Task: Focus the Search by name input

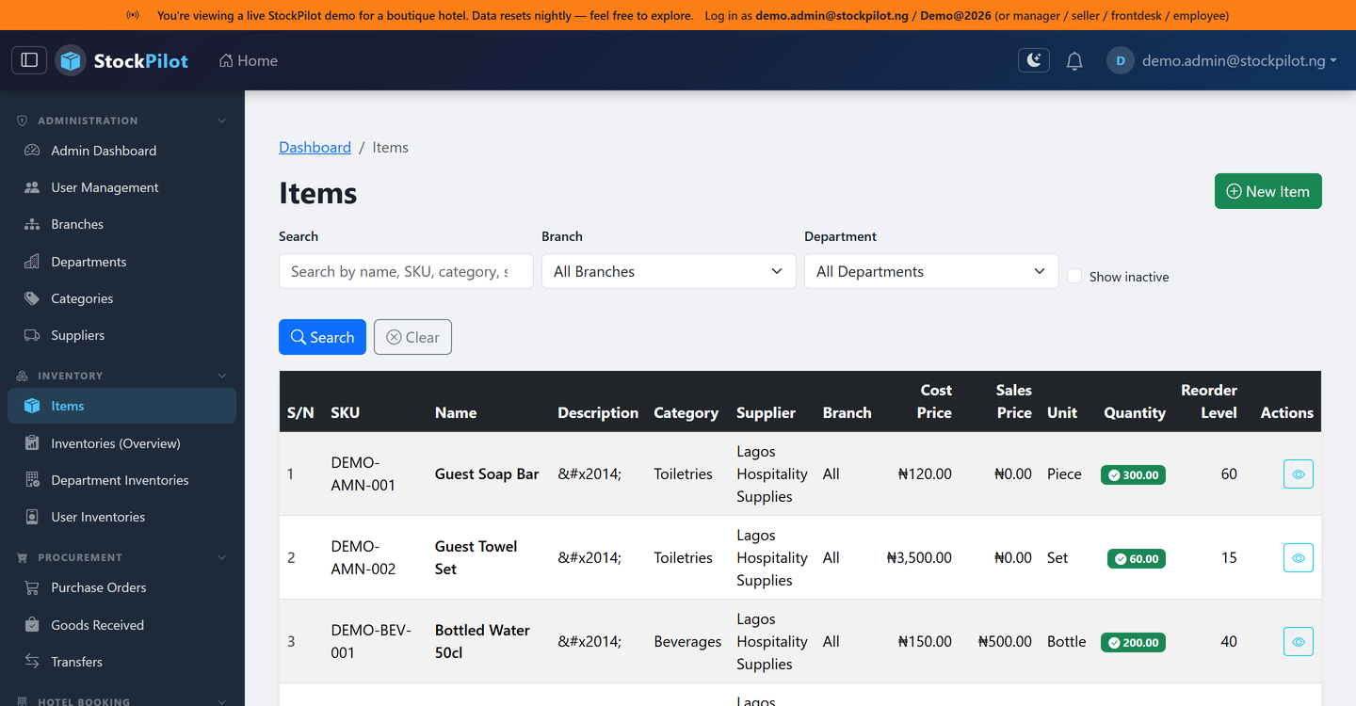Action: coord(406,271)
